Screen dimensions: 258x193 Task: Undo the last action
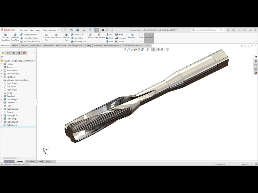[90, 30]
